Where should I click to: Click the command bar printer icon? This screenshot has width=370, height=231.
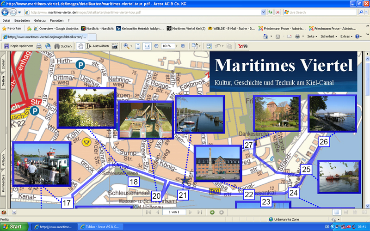(x=297, y=36)
